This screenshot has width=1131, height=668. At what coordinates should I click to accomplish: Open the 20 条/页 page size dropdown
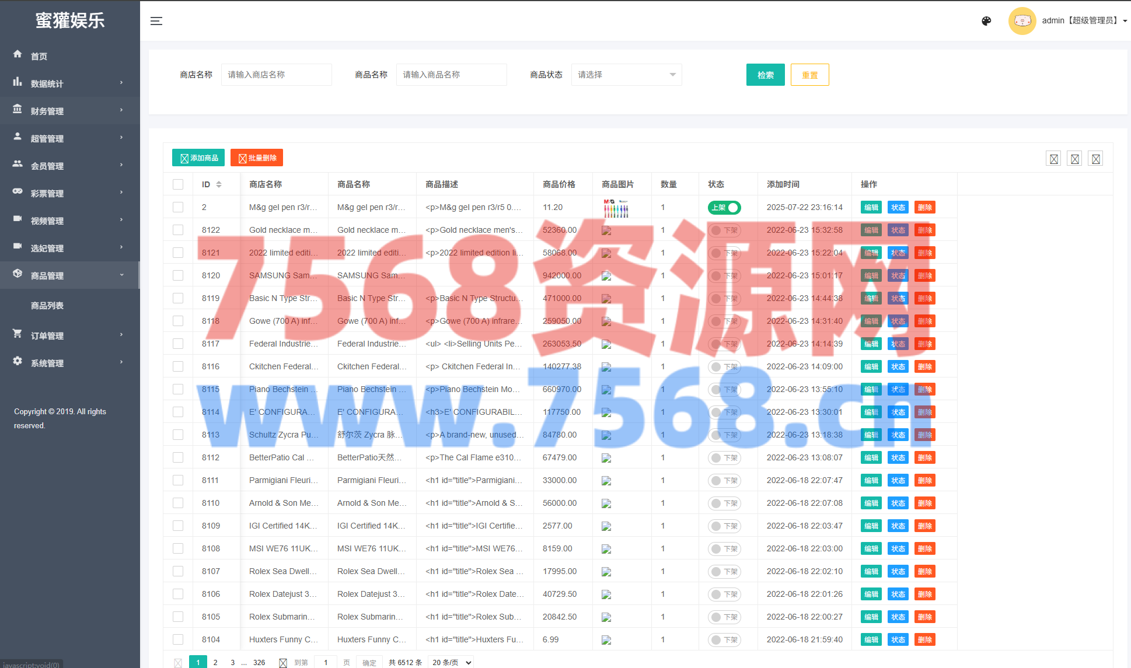click(x=451, y=662)
